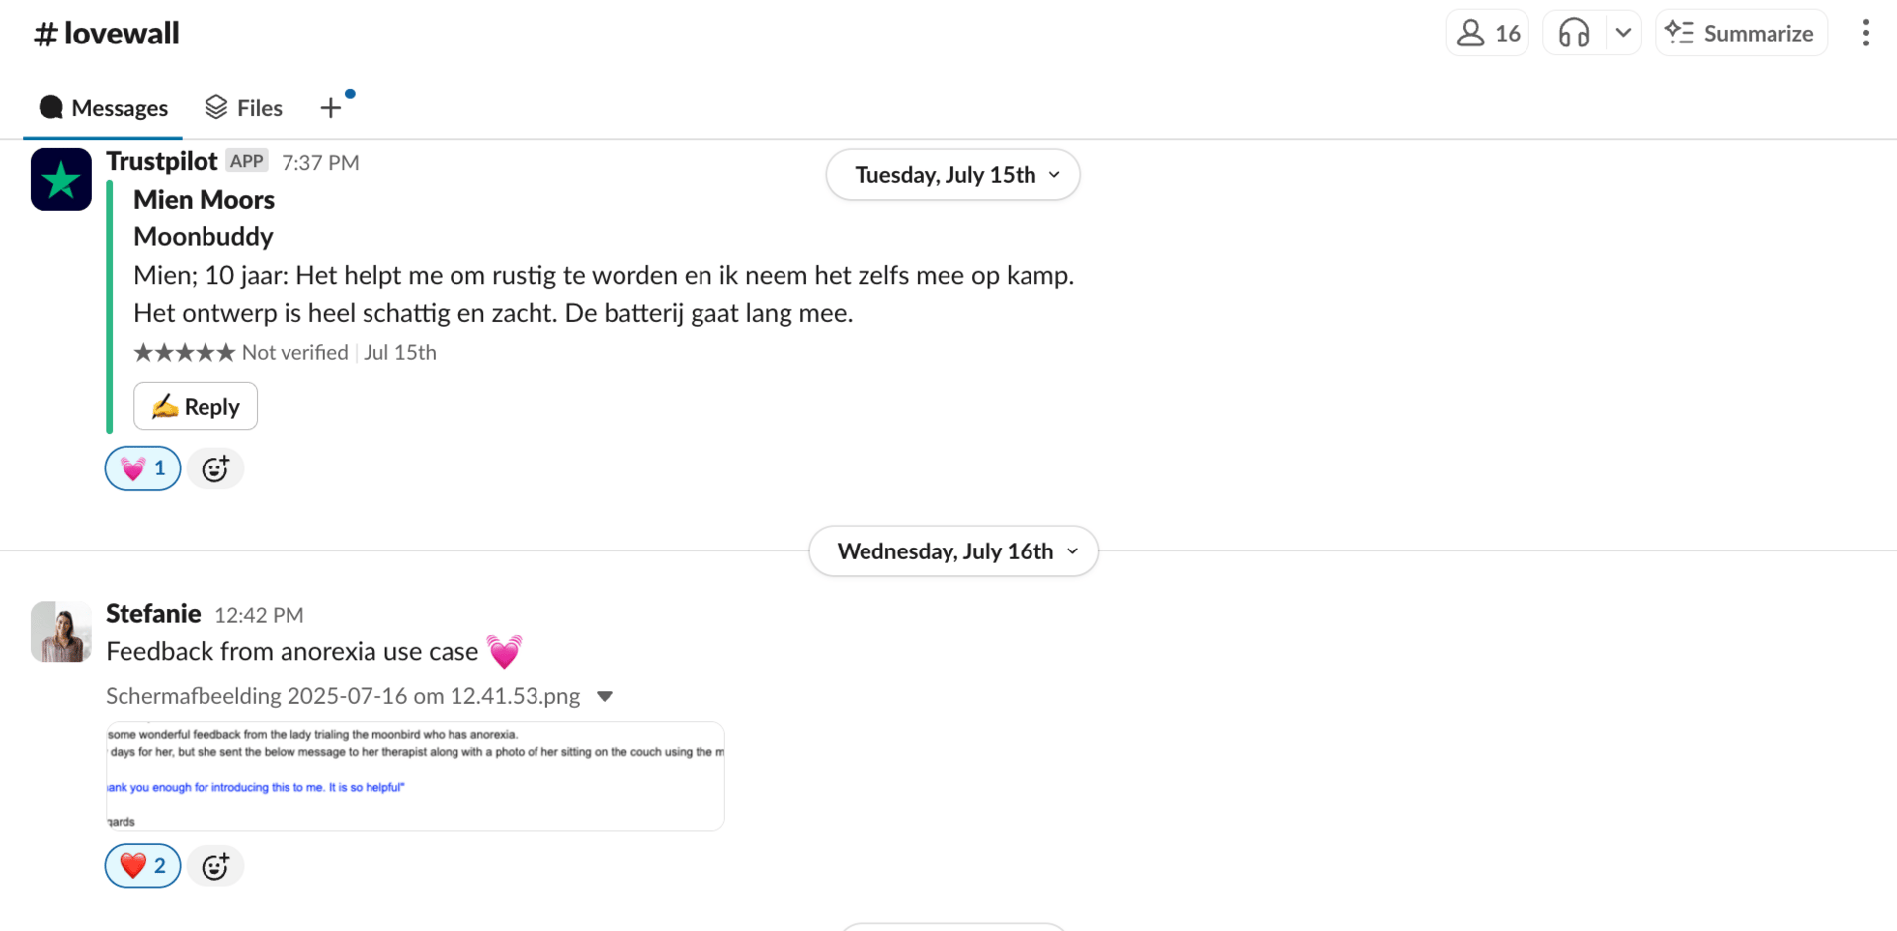Open the three-dot channel options menu
Image resolution: width=1897 pixels, height=931 pixels.
[1865, 33]
